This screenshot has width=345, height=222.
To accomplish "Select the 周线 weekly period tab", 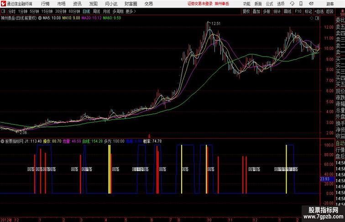I will [x=96, y=11].
